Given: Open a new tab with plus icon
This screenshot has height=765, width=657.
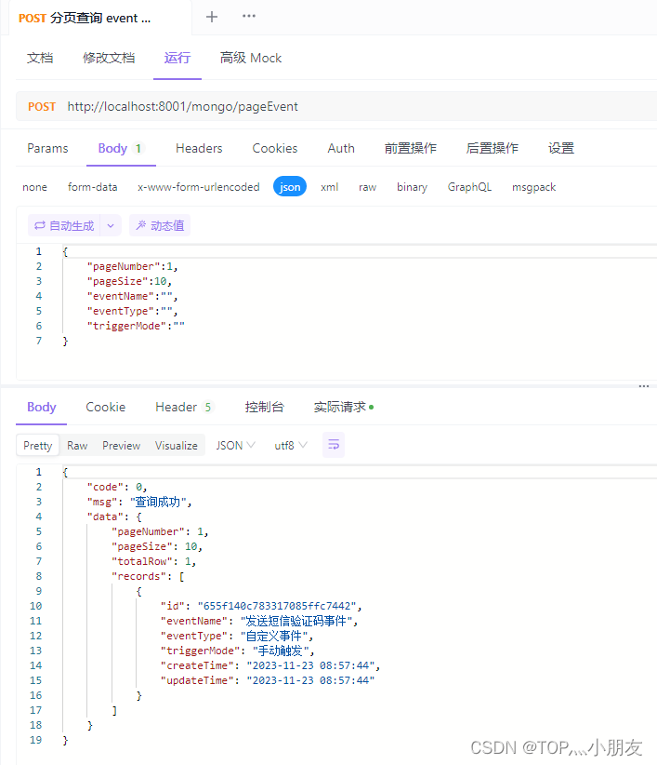Looking at the screenshot, I should [211, 17].
